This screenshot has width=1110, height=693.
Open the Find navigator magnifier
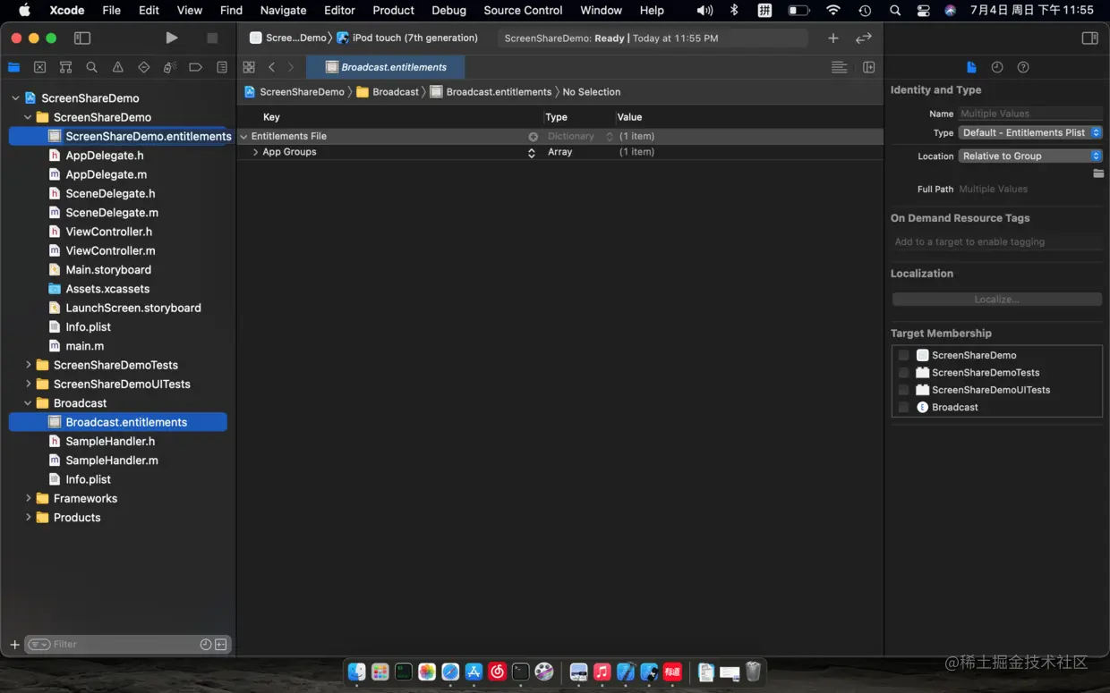coord(91,68)
